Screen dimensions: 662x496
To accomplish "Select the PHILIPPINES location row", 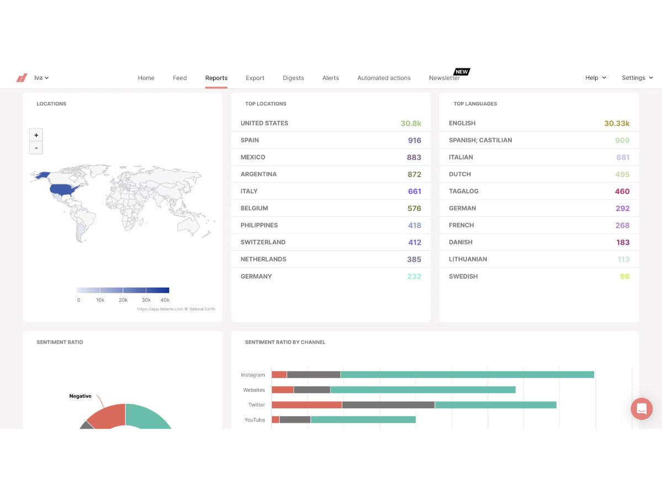I will coord(330,225).
